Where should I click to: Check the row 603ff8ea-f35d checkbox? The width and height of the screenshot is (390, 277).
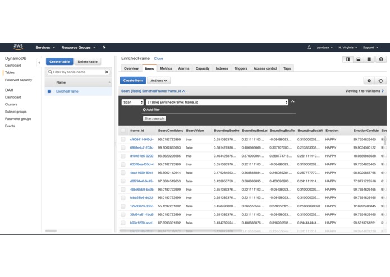point(123,164)
